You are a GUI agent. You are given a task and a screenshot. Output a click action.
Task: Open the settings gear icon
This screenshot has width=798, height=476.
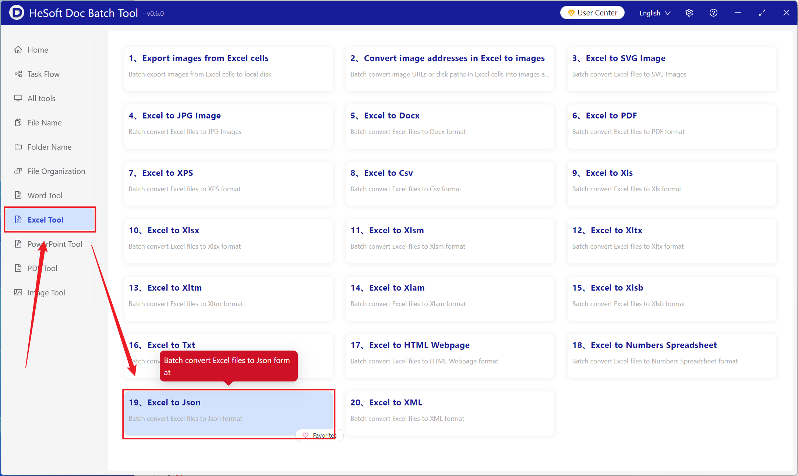tap(689, 13)
